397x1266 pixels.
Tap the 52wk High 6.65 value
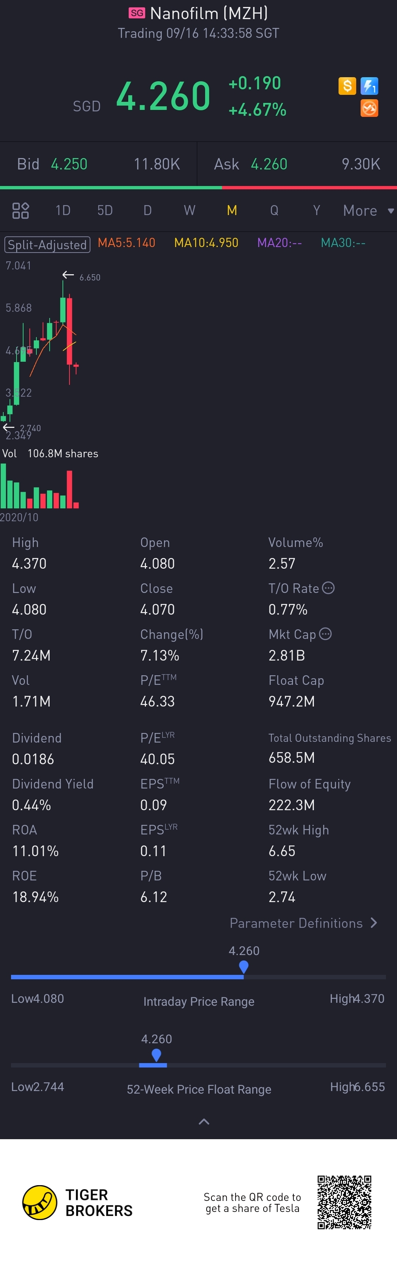(x=282, y=851)
